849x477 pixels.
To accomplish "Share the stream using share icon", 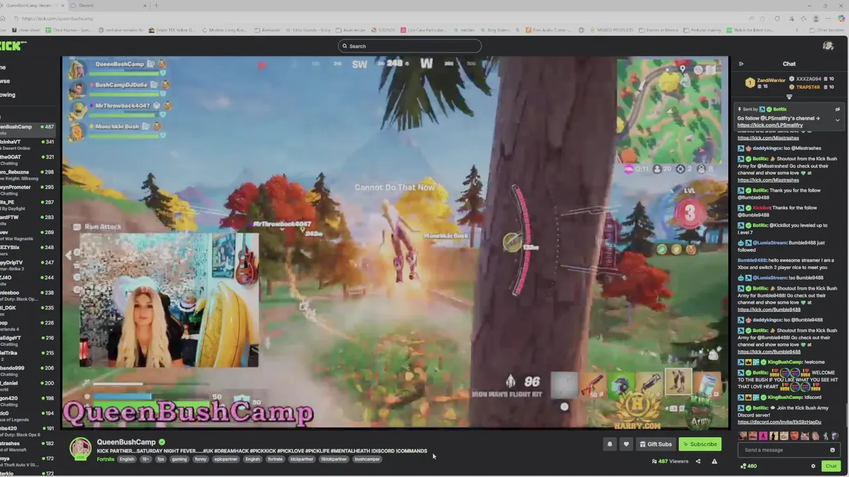I will click(698, 461).
